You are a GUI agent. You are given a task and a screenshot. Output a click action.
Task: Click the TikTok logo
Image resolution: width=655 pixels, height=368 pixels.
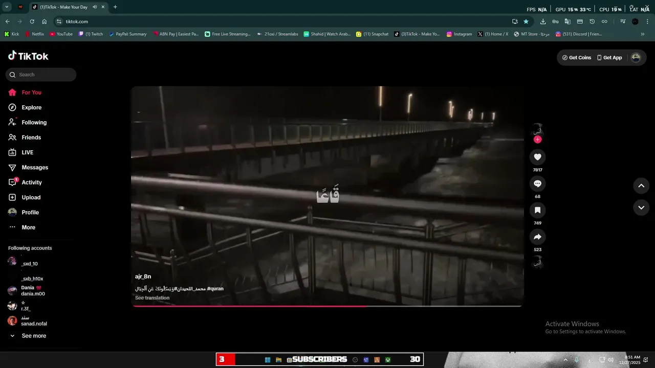pos(28,56)
